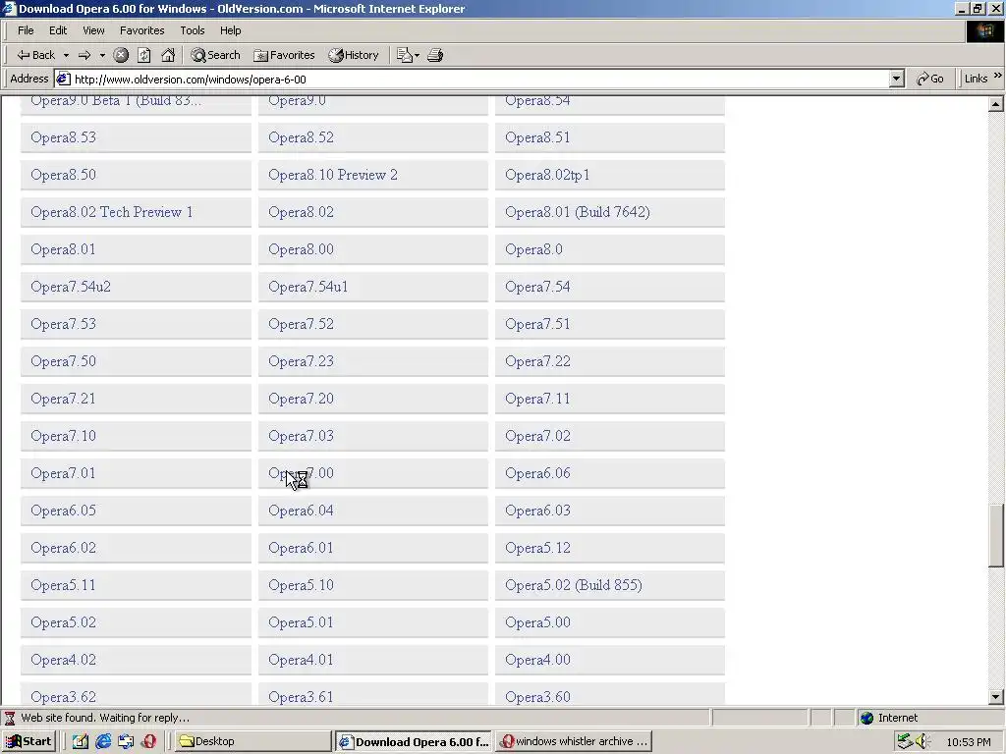1006x754 pixels.
Task: Open the File menu
Action: [x=26, y=30]
